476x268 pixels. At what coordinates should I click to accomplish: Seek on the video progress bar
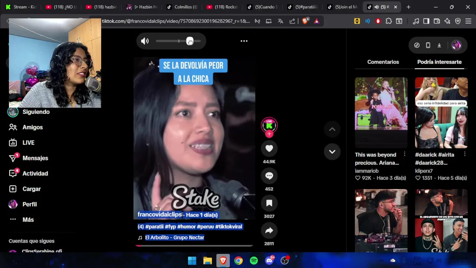coord(194,246)
